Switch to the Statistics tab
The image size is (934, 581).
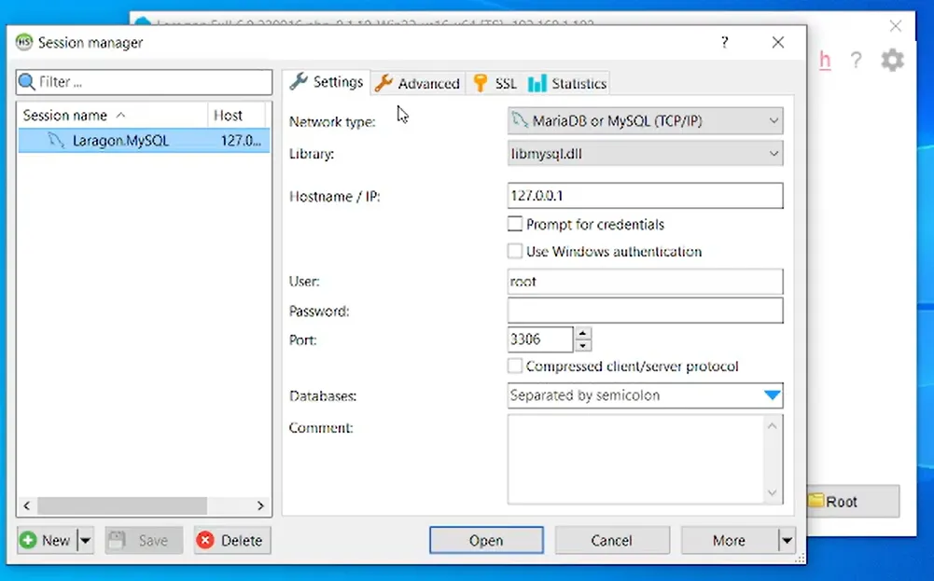(567, 83)
